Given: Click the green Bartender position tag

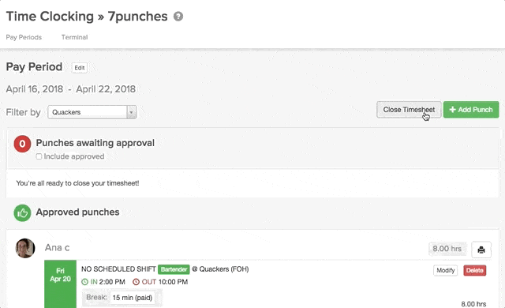Looking at the screenshot, I should [174, 269].
